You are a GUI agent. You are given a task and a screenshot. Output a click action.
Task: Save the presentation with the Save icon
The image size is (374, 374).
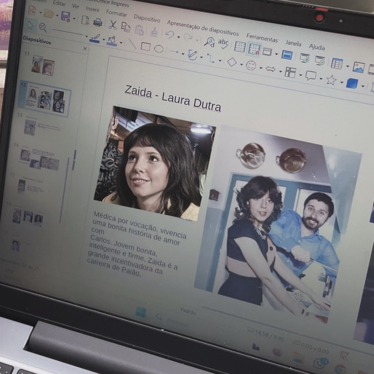pyautogui.click(x=65, y=16)
